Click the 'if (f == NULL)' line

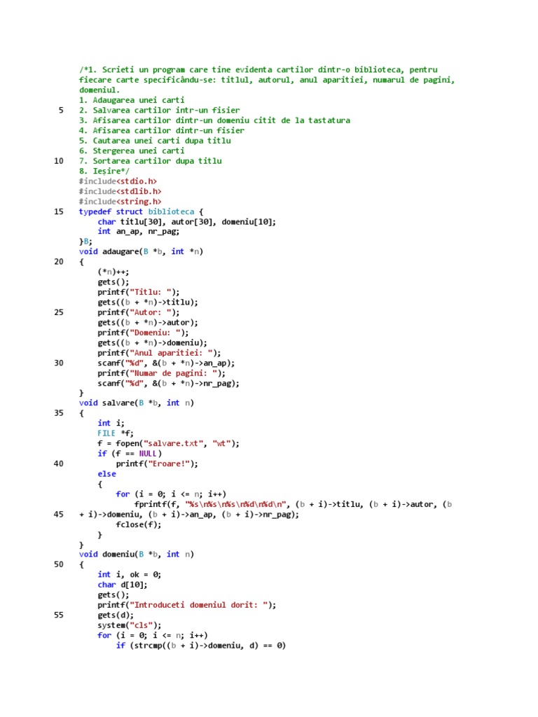tap(130, 454)
